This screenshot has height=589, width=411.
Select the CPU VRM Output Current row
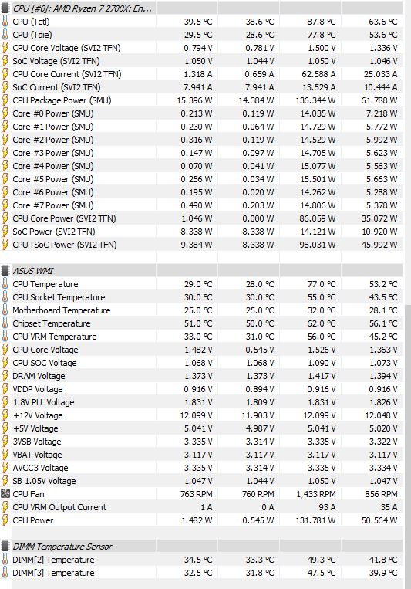pyautogui.click(x=201, y=507)
